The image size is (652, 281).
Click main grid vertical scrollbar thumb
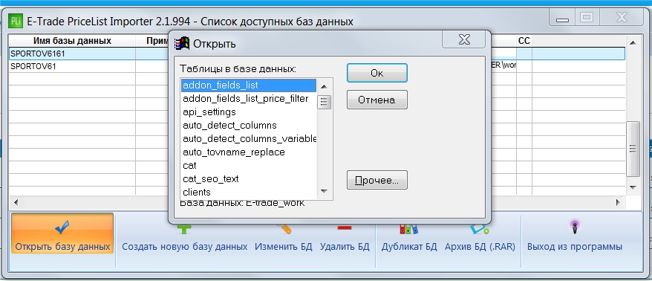(x=633, y=149)
